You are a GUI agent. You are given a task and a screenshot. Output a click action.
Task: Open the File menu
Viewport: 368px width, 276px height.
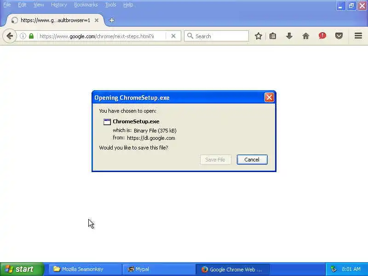(7, 5)
